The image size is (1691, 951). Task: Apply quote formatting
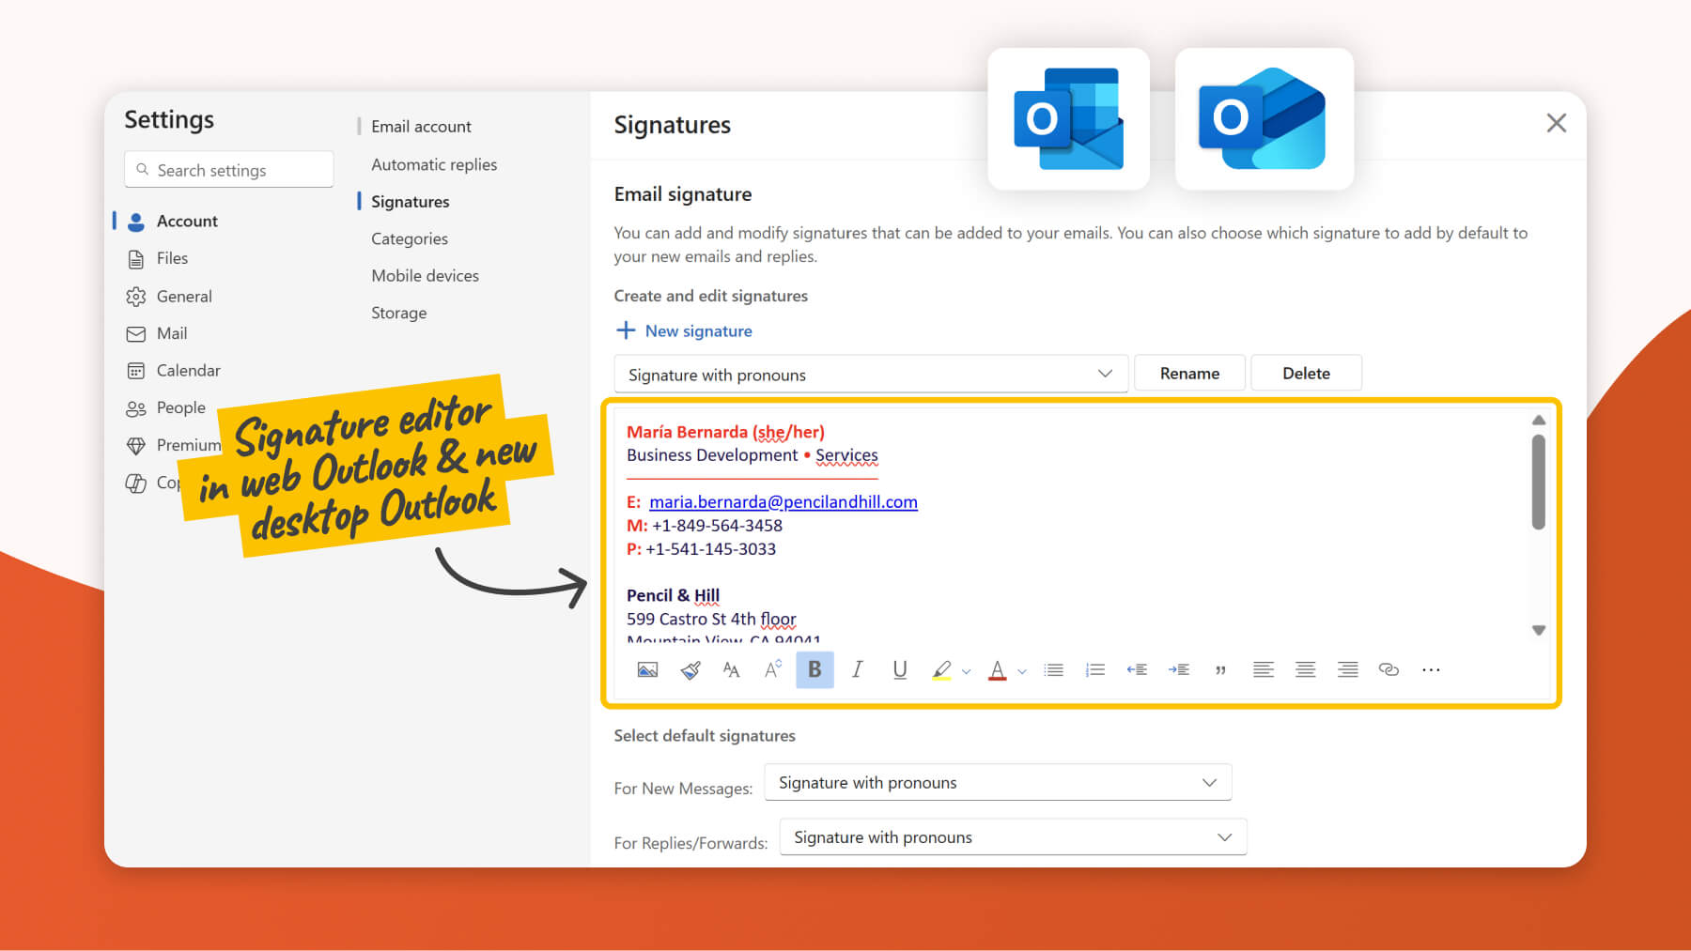pyautogui.click(x=1220, y=670)
